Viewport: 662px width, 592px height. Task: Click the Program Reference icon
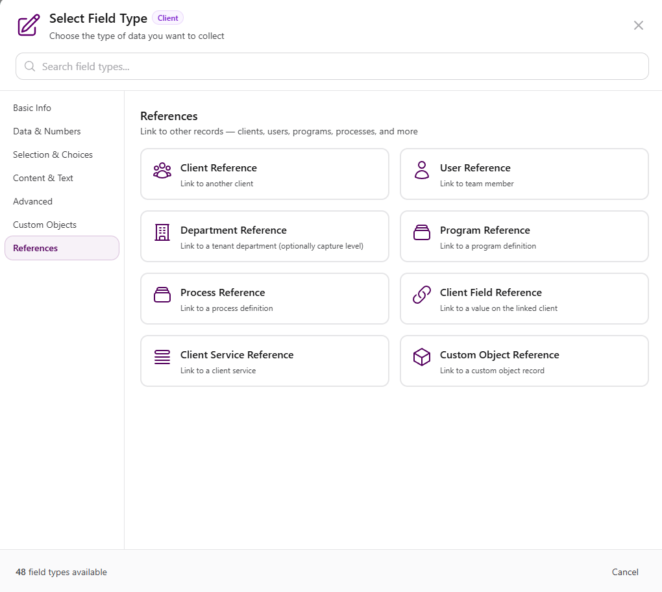click(x=421, y=232)
